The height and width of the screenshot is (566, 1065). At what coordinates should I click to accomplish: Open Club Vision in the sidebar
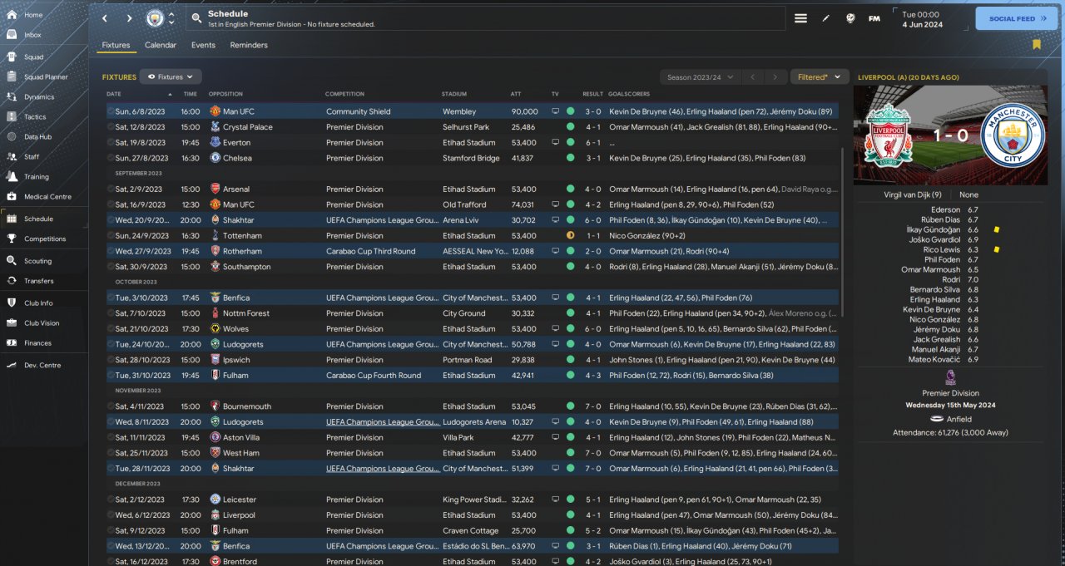[42, 323]
